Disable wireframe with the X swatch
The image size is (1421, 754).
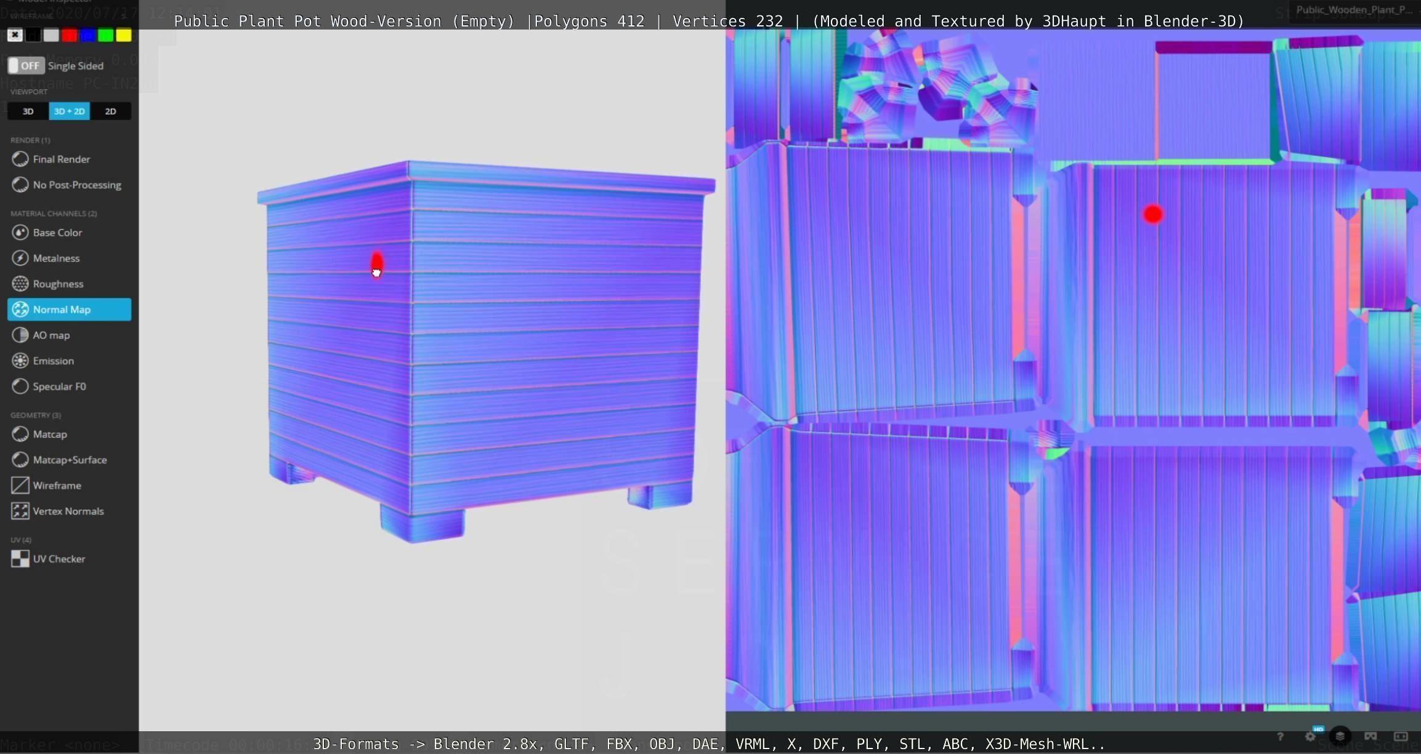(x=15, y=35)
